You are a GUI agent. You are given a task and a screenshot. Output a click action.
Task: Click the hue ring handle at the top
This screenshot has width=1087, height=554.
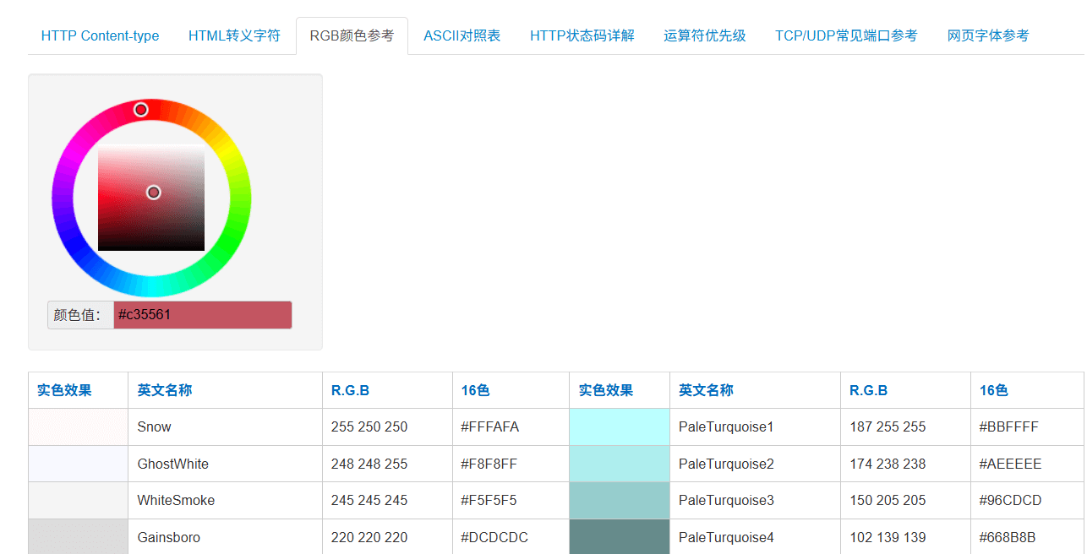point(141,110)
